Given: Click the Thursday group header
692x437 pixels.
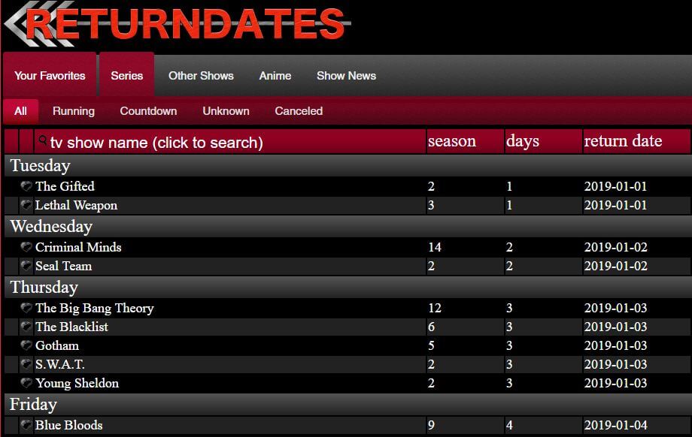Looking at the screenshot, I should point(348,288).
